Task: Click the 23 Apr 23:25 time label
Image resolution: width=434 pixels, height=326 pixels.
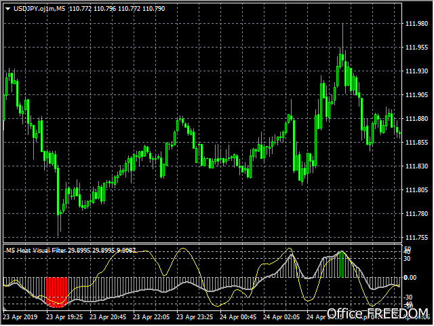Action: pos(195,317)
